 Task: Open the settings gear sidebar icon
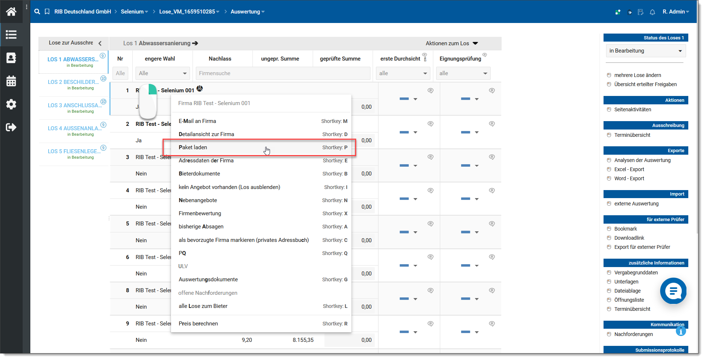[11, 104]
